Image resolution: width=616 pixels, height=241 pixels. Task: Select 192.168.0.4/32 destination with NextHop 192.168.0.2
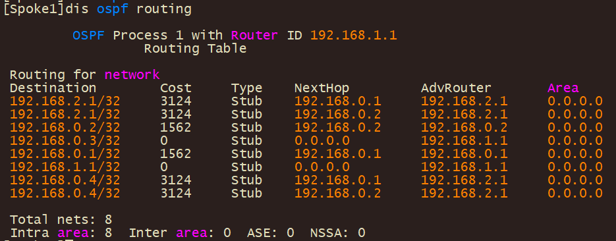coord(65,193)
